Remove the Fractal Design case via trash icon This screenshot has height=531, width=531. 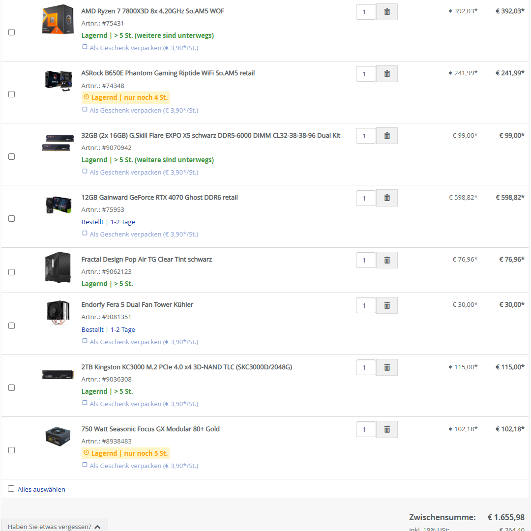pos(386,260)
